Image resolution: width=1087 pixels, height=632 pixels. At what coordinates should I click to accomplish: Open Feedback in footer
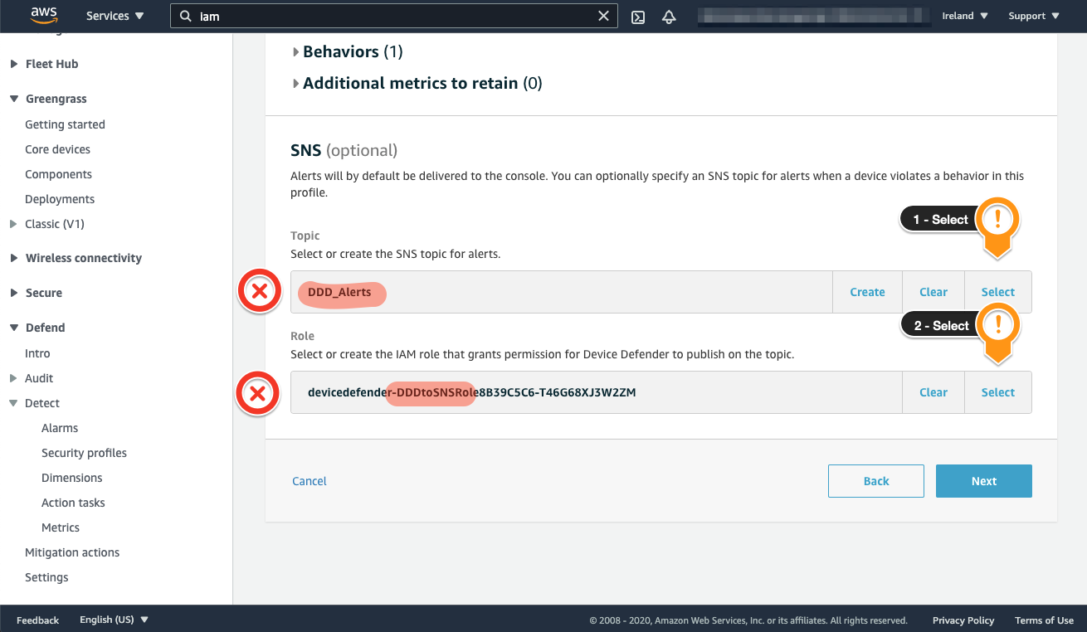37,620
